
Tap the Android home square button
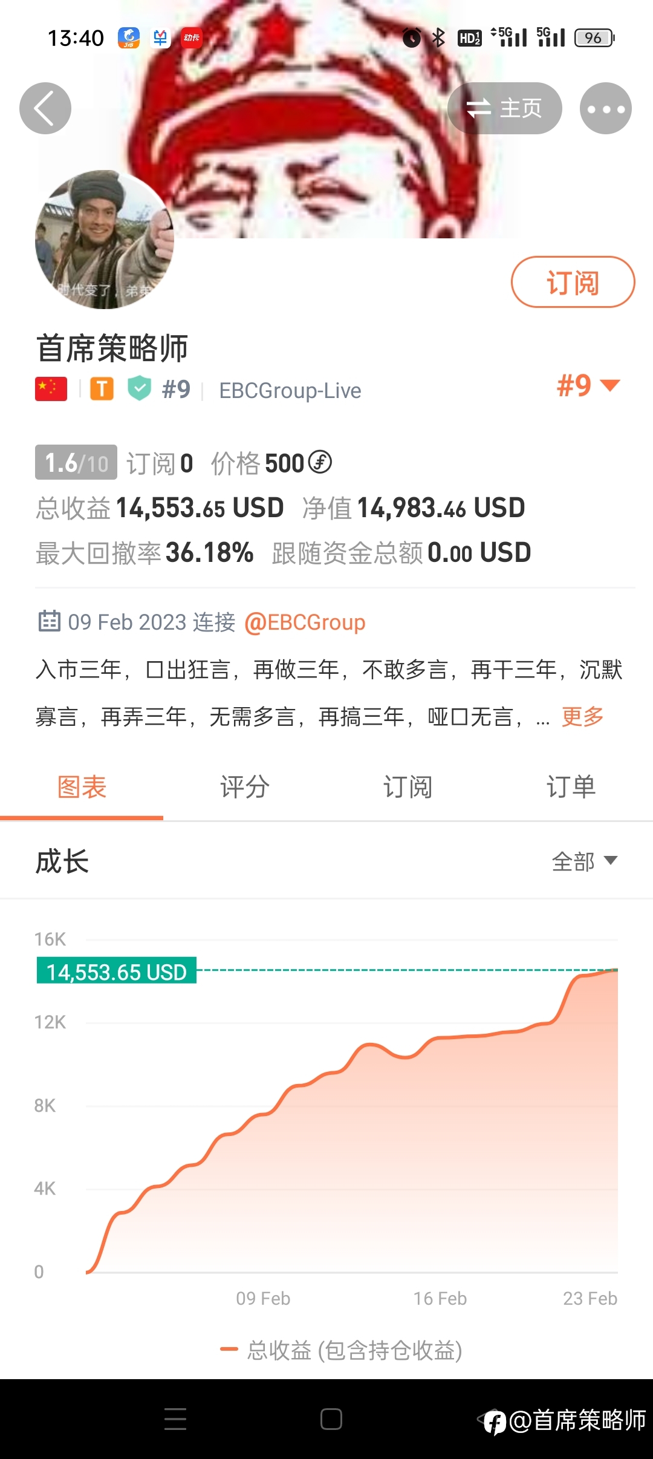[331, 1418]
